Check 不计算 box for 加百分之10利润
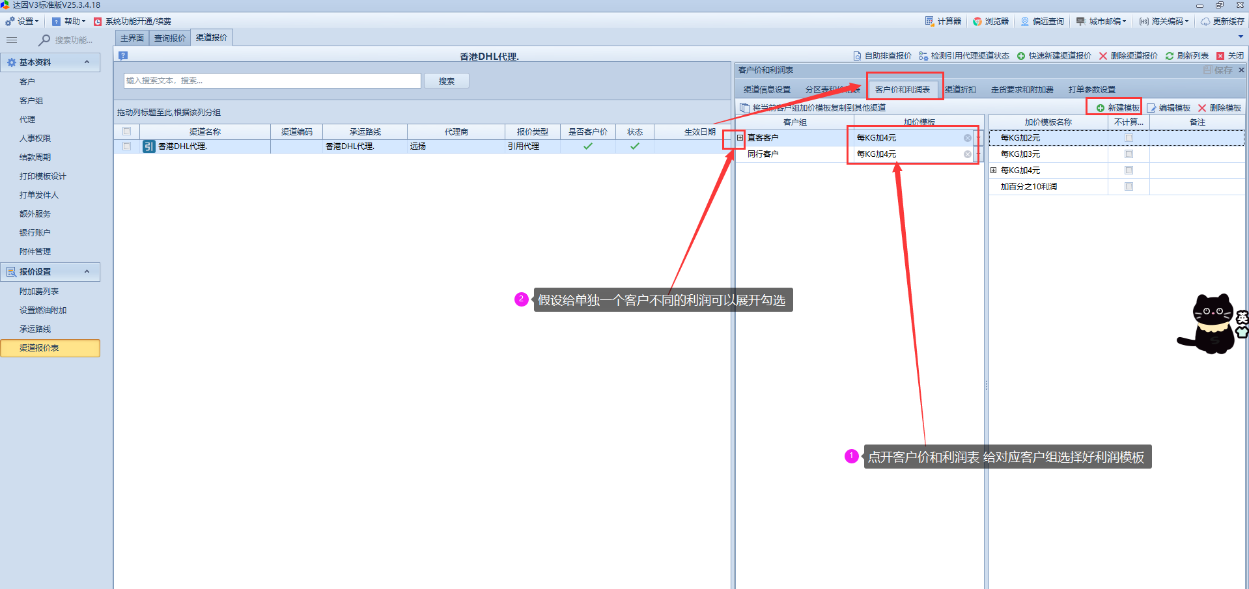 (x=1129, y=187)
